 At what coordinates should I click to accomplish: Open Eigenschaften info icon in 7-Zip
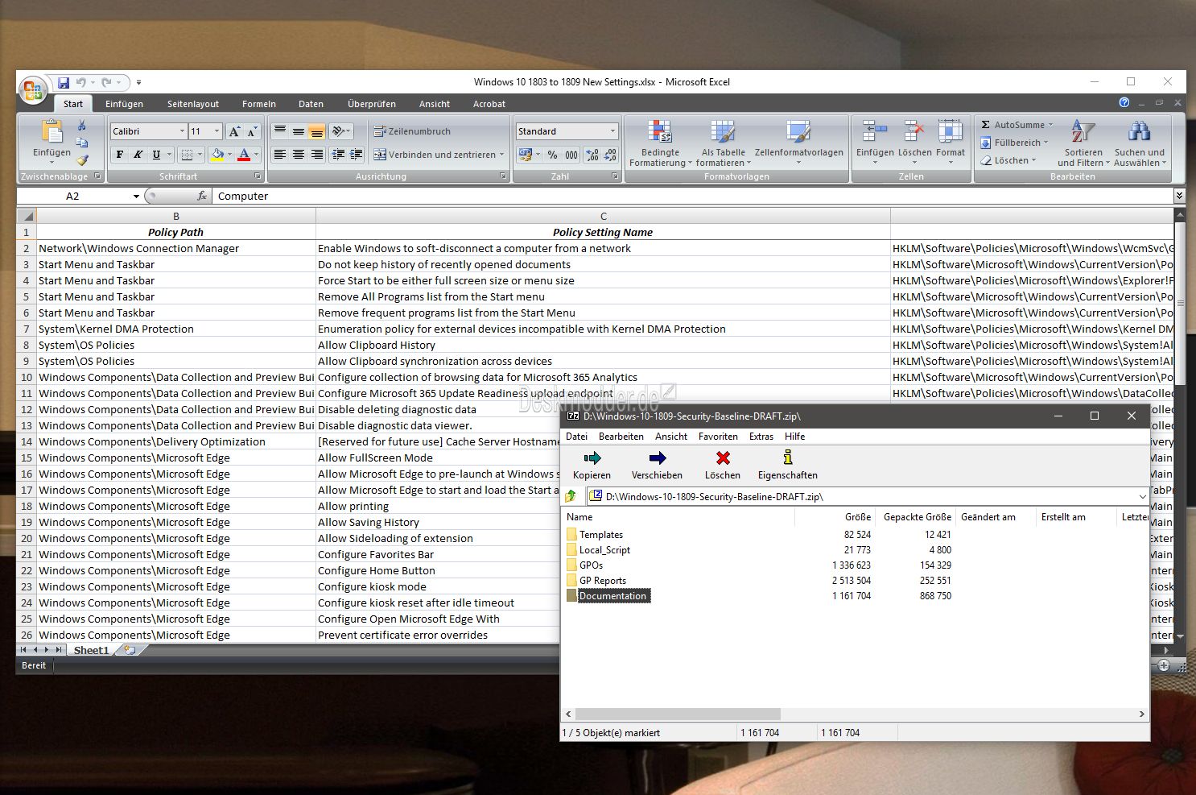pos(788,458)
